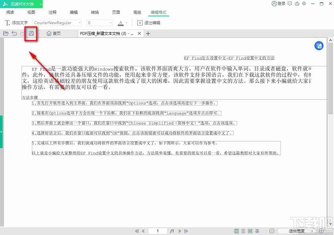Open the 迅读PDF大师 app menu dropdown

click(41, 4)
